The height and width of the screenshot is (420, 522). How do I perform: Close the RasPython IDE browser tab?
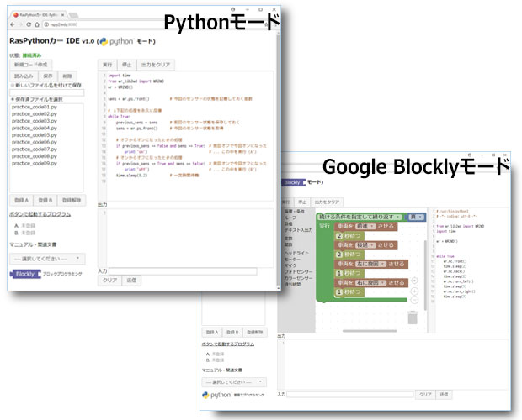click(62, 15)
